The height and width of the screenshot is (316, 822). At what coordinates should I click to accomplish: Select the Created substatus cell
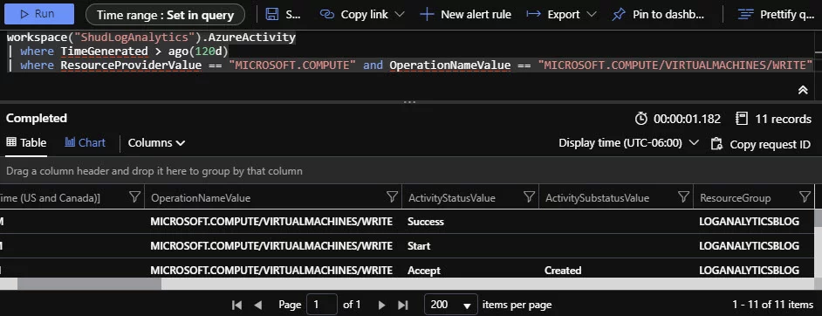click(x=563, y=271)
